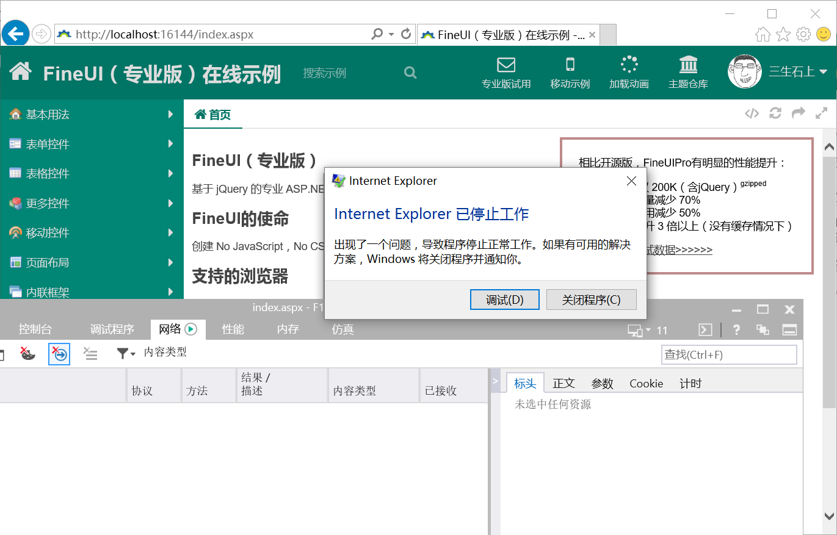Switch to 内存 tab
The image size is (837, 535).
pos(288,329)
